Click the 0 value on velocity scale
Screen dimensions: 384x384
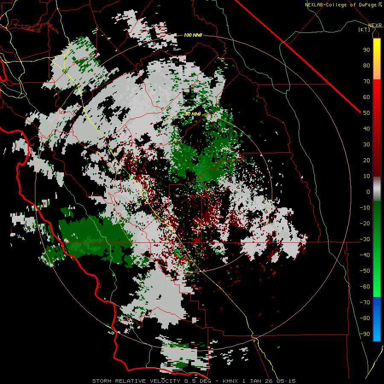[x=368, y=192]
